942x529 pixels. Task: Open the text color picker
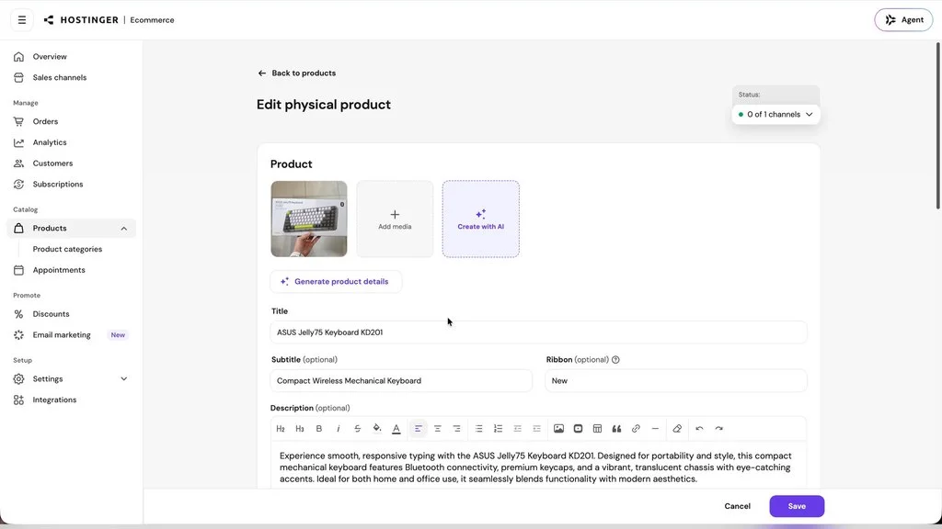(396, 429)
